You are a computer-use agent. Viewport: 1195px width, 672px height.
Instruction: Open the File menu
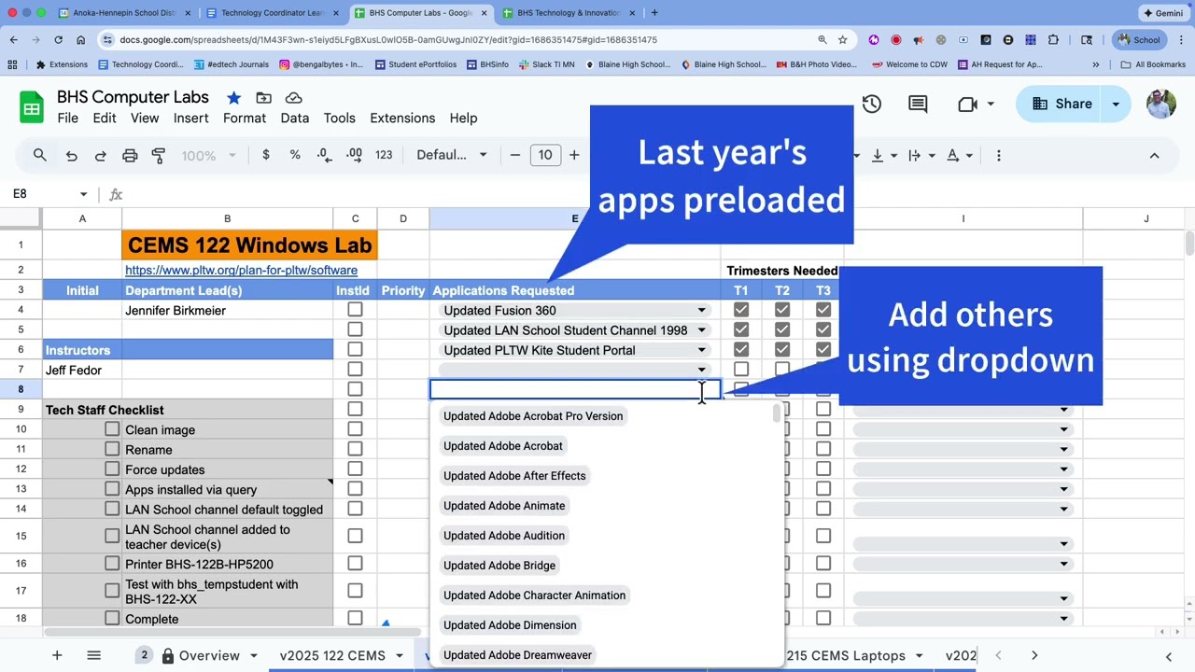click(x=67, y=119)
